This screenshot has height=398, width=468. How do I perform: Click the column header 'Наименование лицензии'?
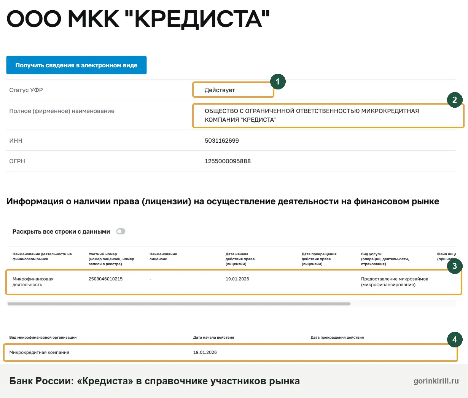coord(163,256)
